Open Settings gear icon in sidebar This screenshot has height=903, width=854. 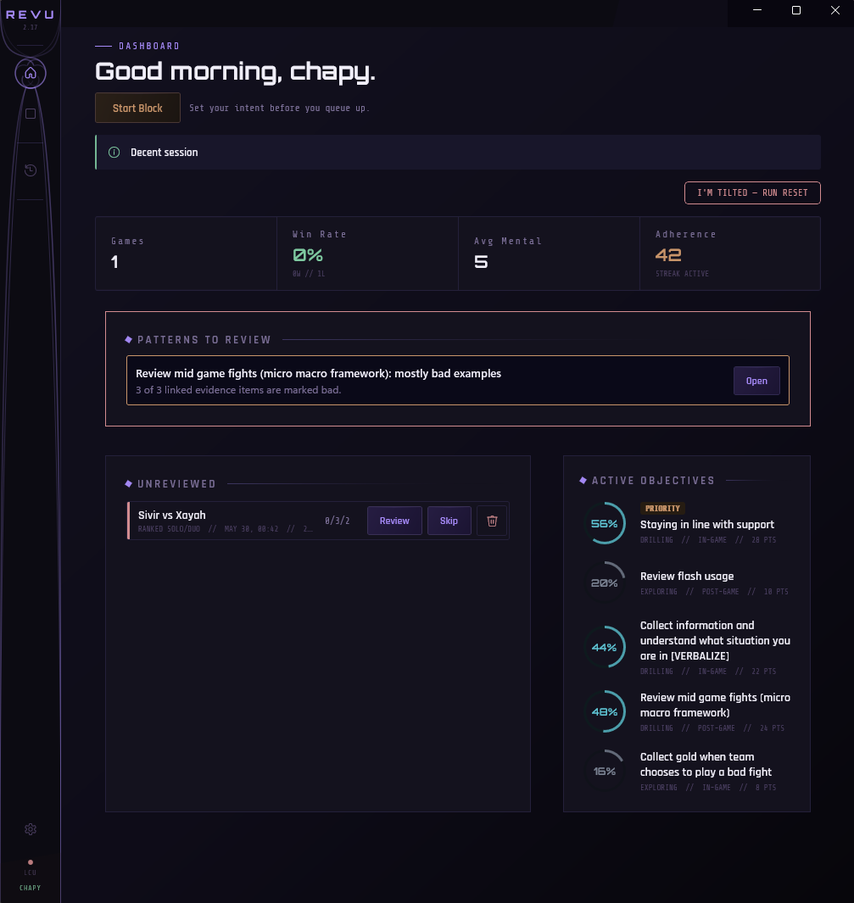(31, 829)
